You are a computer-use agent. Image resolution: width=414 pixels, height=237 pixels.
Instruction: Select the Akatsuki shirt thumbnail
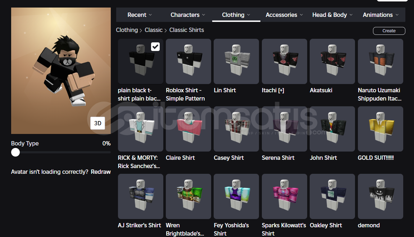[x=332, y=61]
